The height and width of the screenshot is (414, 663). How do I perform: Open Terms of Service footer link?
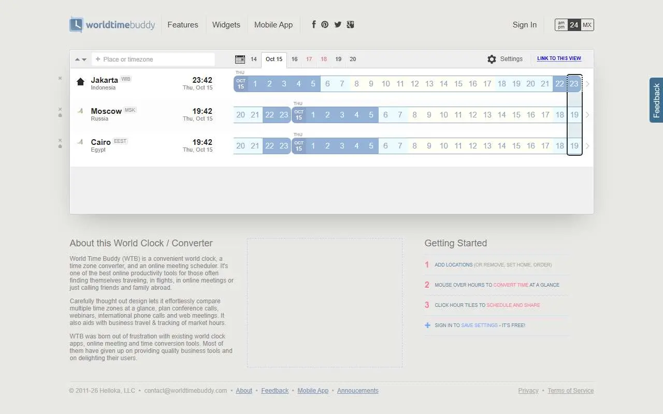[x=571, y=391]
